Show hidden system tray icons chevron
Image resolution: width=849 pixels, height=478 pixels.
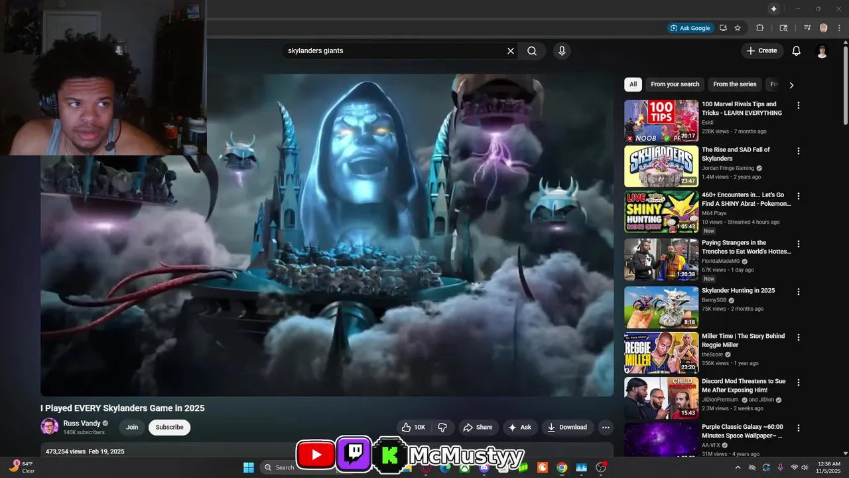click(738, 467)
